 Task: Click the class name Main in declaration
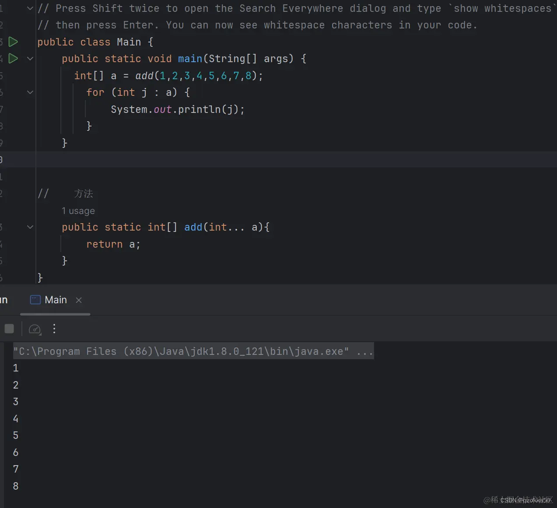click(x=129, y=42)
